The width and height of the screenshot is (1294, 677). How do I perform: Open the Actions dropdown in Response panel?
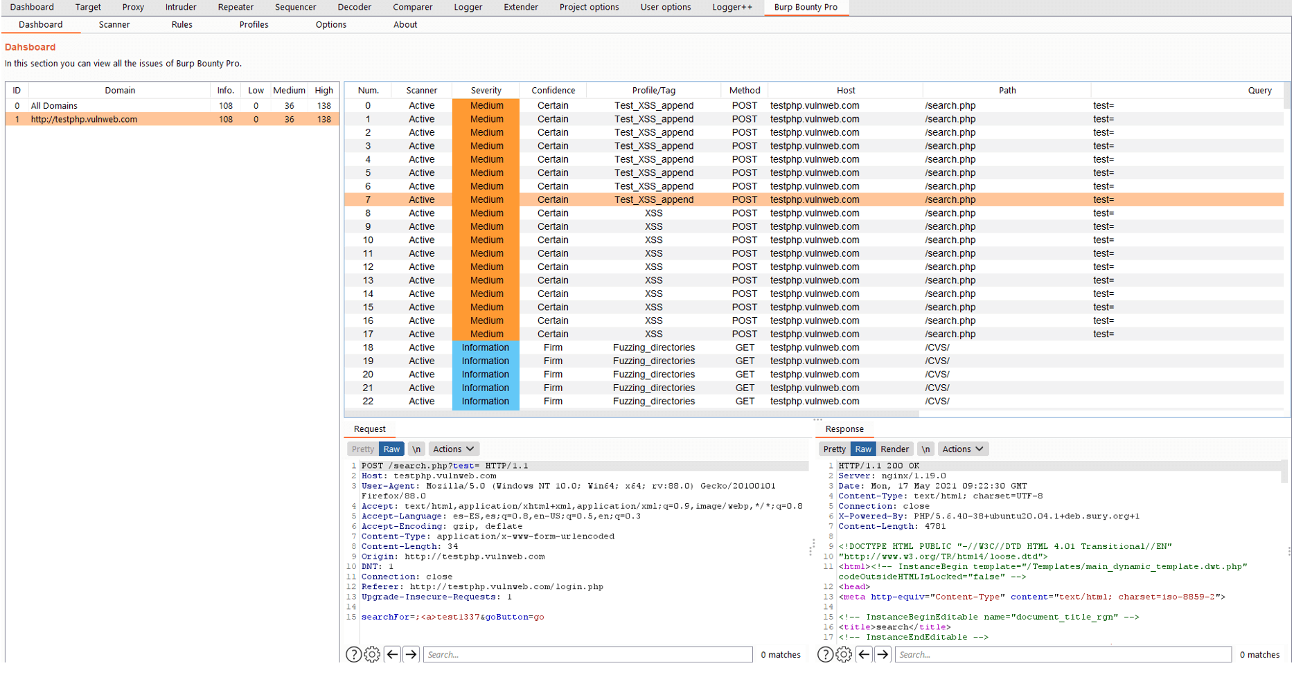coord(963,449)
